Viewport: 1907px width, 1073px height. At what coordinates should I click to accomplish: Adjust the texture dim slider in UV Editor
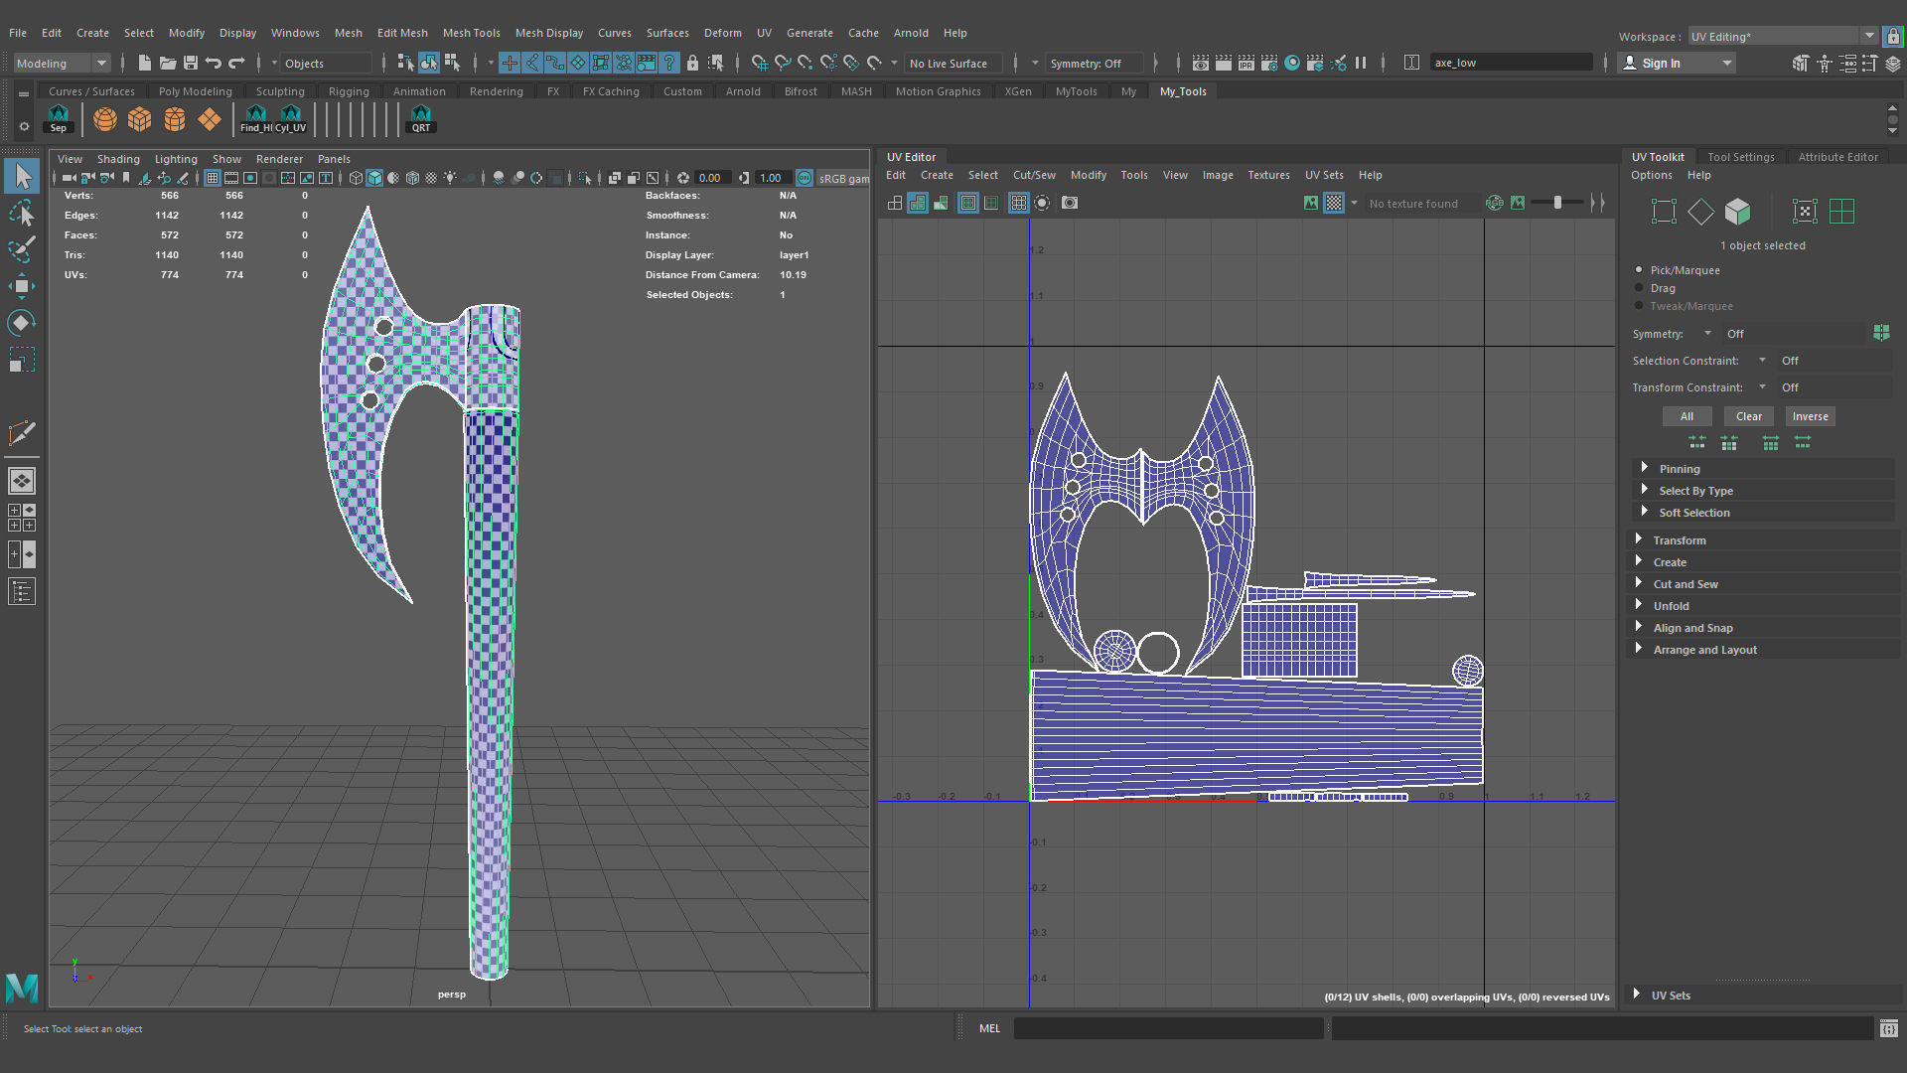point(1557,203)
